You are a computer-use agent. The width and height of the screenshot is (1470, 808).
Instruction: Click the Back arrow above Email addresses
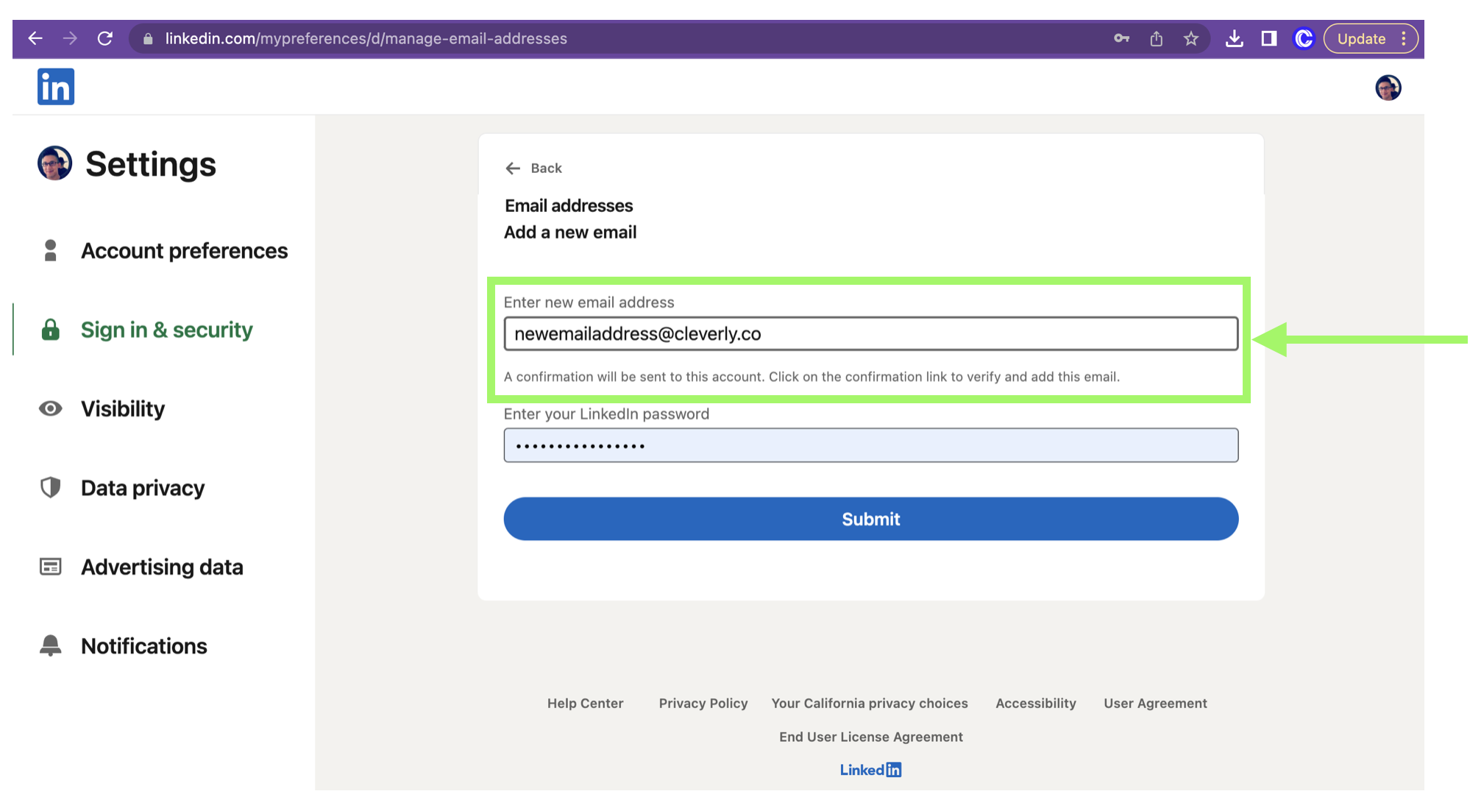514,168
